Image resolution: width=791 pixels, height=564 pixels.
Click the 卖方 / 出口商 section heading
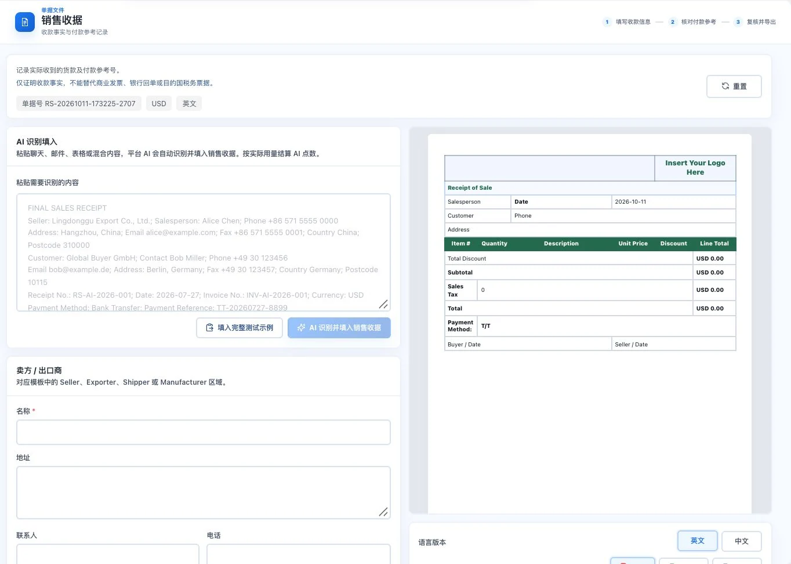(x=39, y=370)
